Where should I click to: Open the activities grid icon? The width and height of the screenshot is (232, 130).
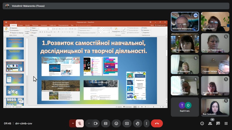click(226, 123)
